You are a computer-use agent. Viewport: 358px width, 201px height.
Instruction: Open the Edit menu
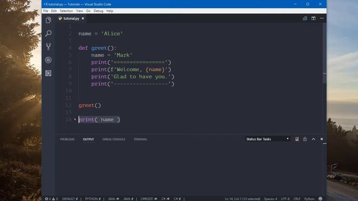[x=54, y=11]
